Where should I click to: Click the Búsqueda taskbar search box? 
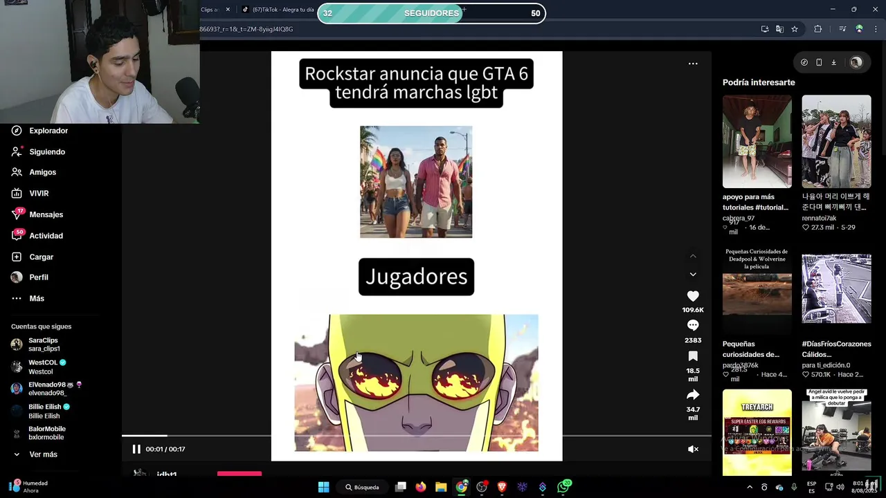pyautogui.click(x=362, y=487)
